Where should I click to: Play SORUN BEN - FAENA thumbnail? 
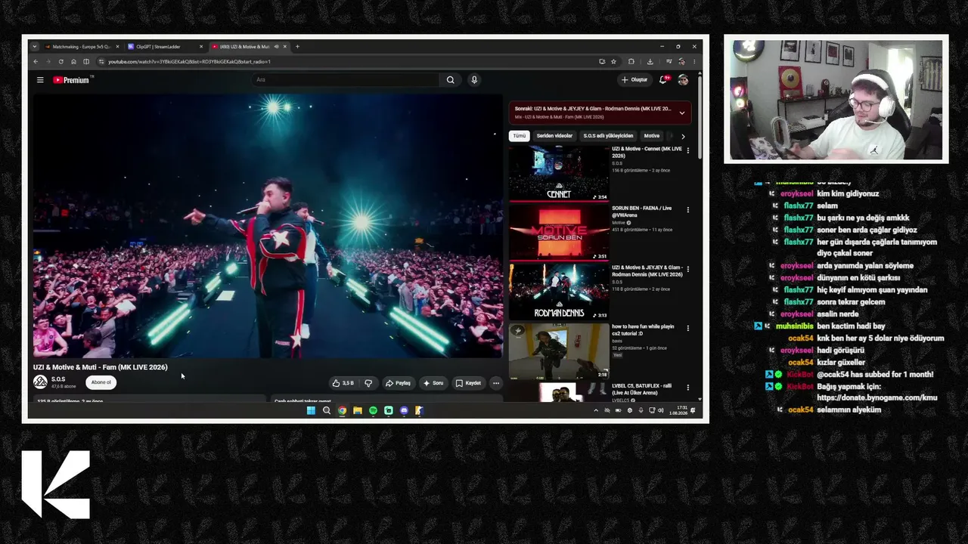(559, 232)
